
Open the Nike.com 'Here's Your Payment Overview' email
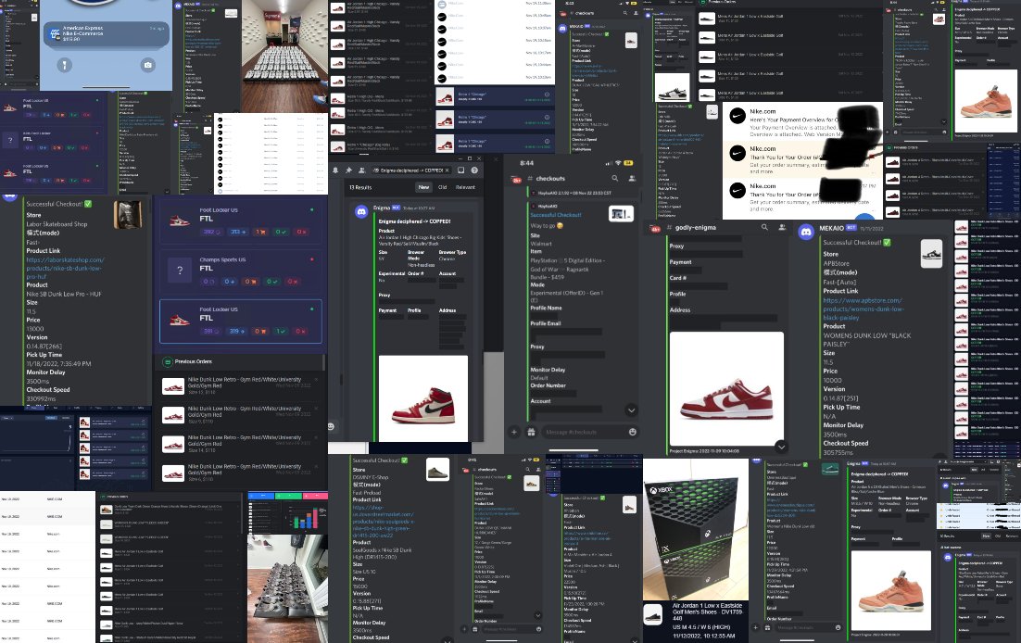[x=802, y=123]
